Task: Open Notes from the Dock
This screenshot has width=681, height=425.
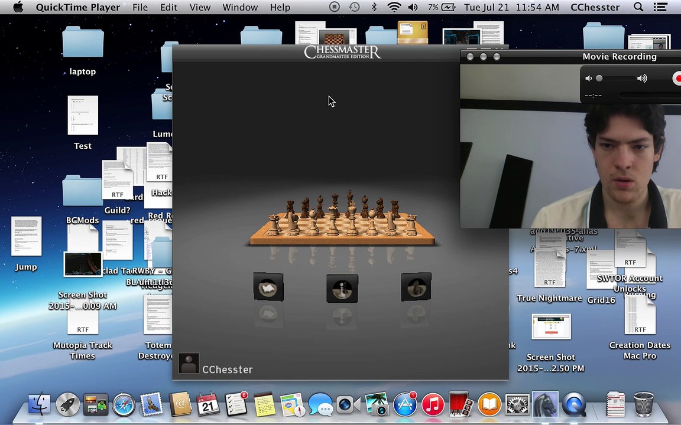Action: coord(264,404)
